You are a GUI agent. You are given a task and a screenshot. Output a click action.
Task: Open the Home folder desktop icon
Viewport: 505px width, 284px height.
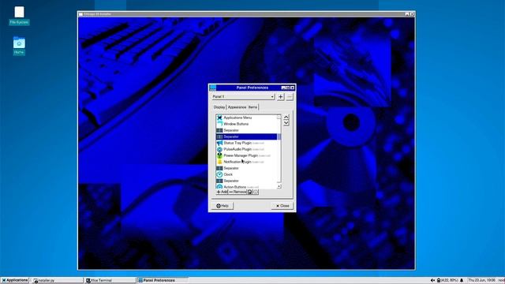coord(19,46)
